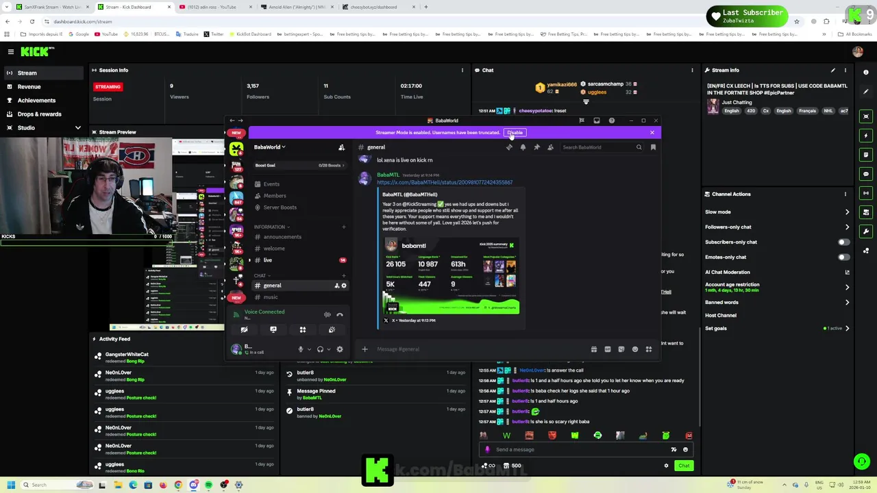Open Discord user settings gear
877x493 pixels.
[x=340, y=349]
